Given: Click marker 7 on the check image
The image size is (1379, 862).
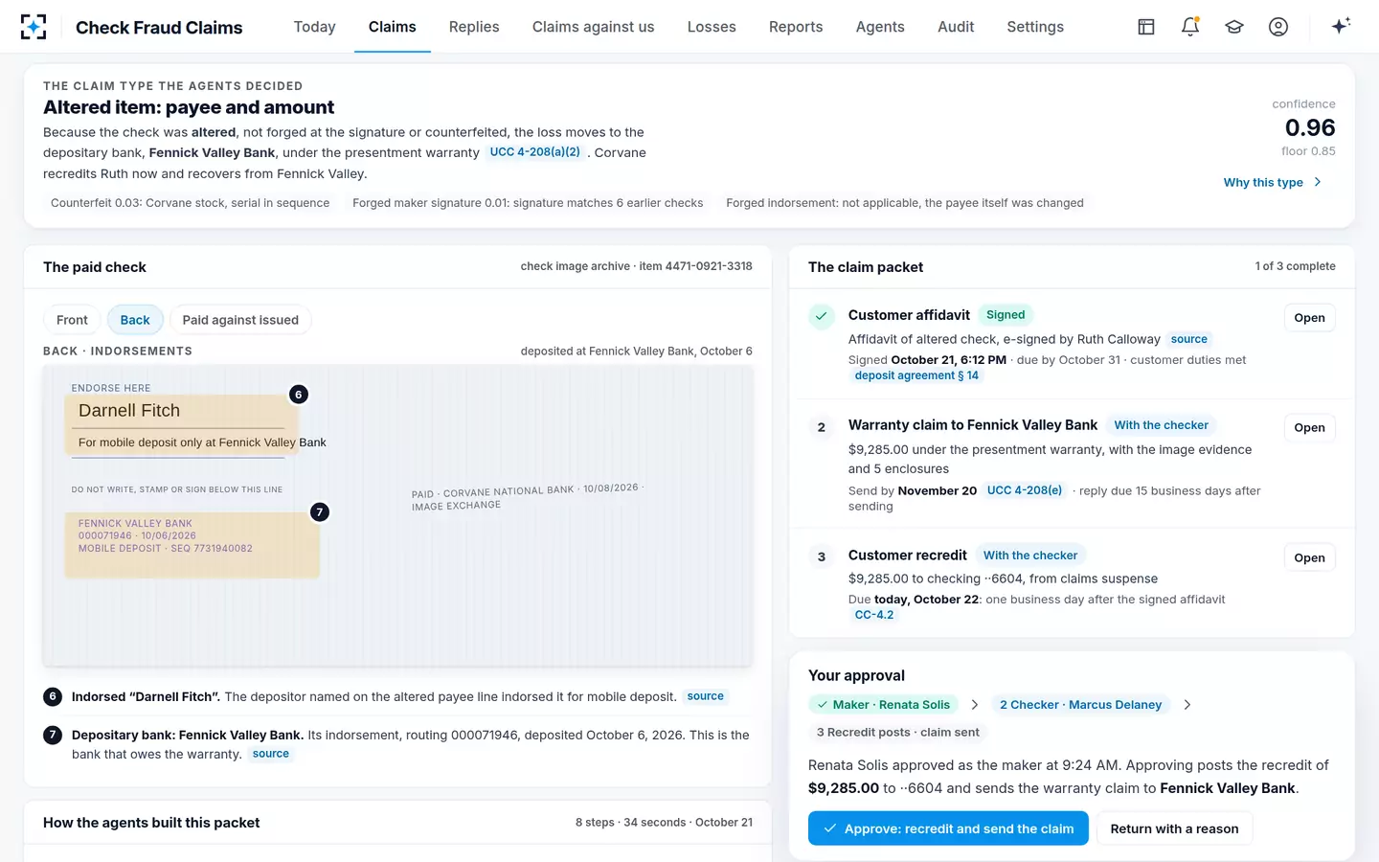Looking at the screenshot, I should 320,512.
